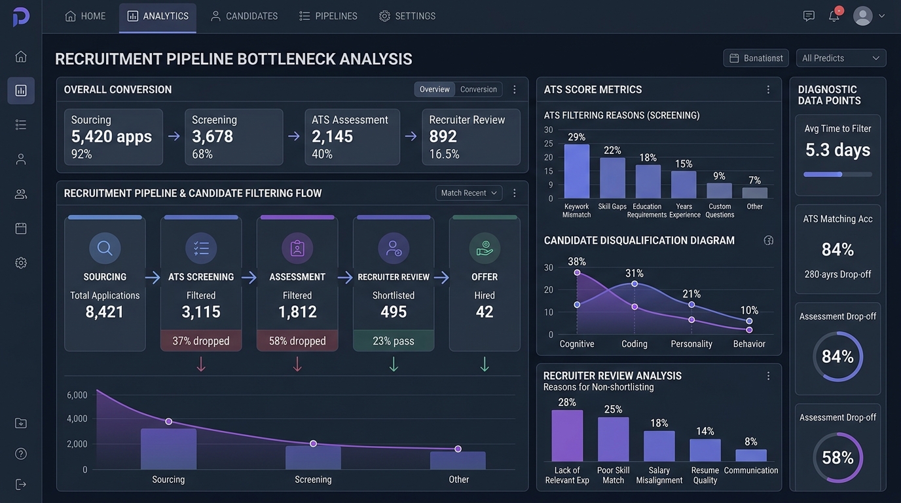Click the Shortlisted 495 value
This screenshot has height=503, width=901.
click(x=394, y=312)
